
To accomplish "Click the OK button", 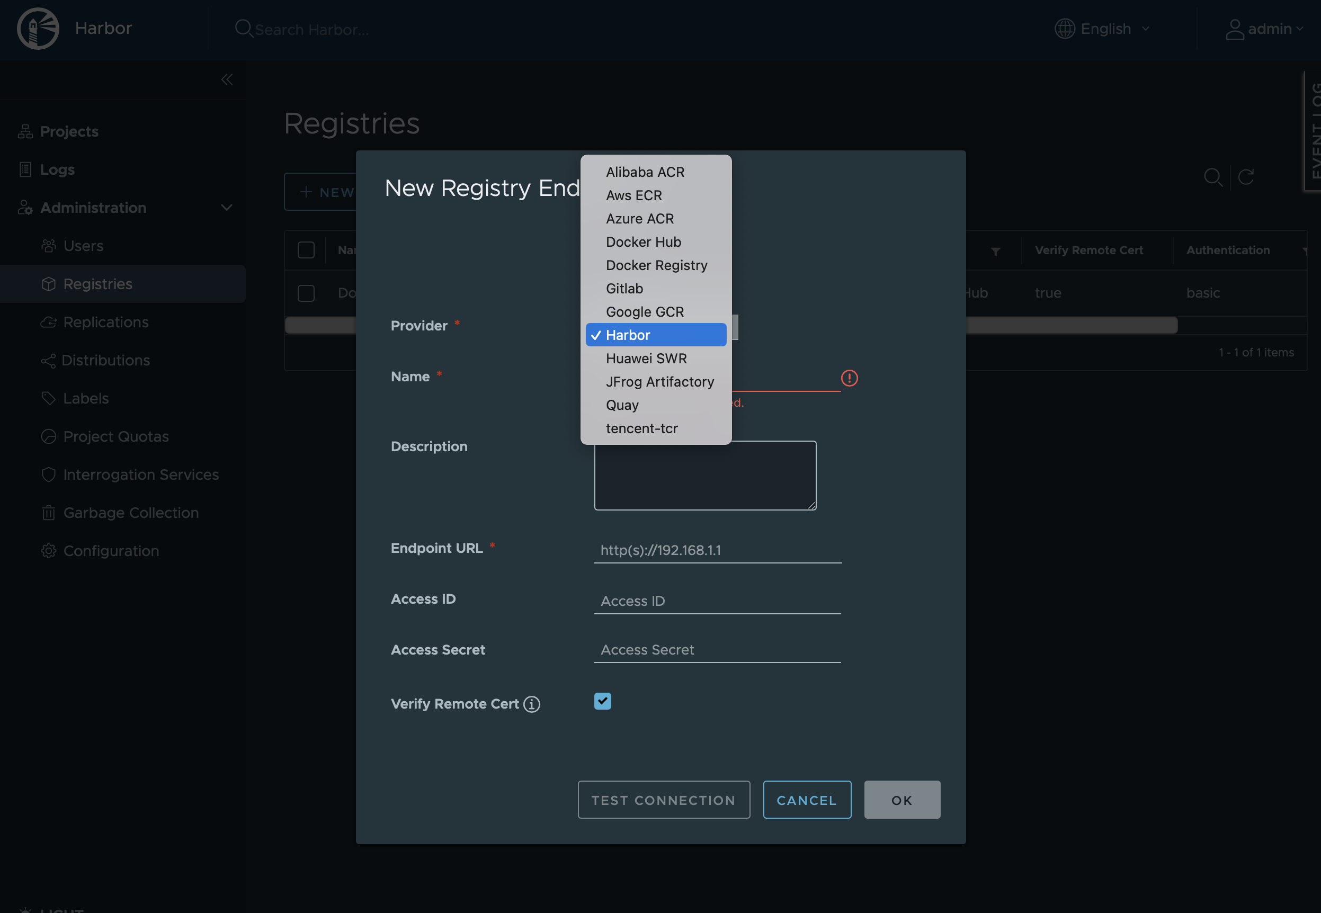I will 902,800.
